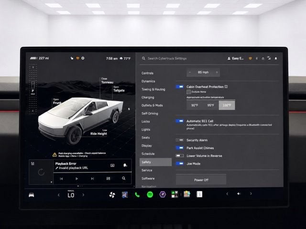The width and height of the screenshot is (306, 229).
Task: Open the green Phone app
Action: (x=137, y=195)
